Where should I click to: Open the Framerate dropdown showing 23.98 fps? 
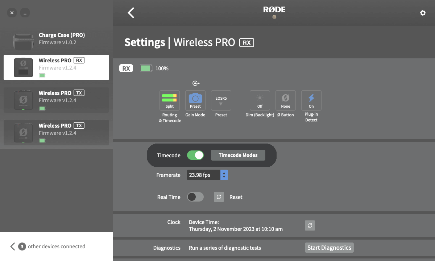[x=207, y=175]
